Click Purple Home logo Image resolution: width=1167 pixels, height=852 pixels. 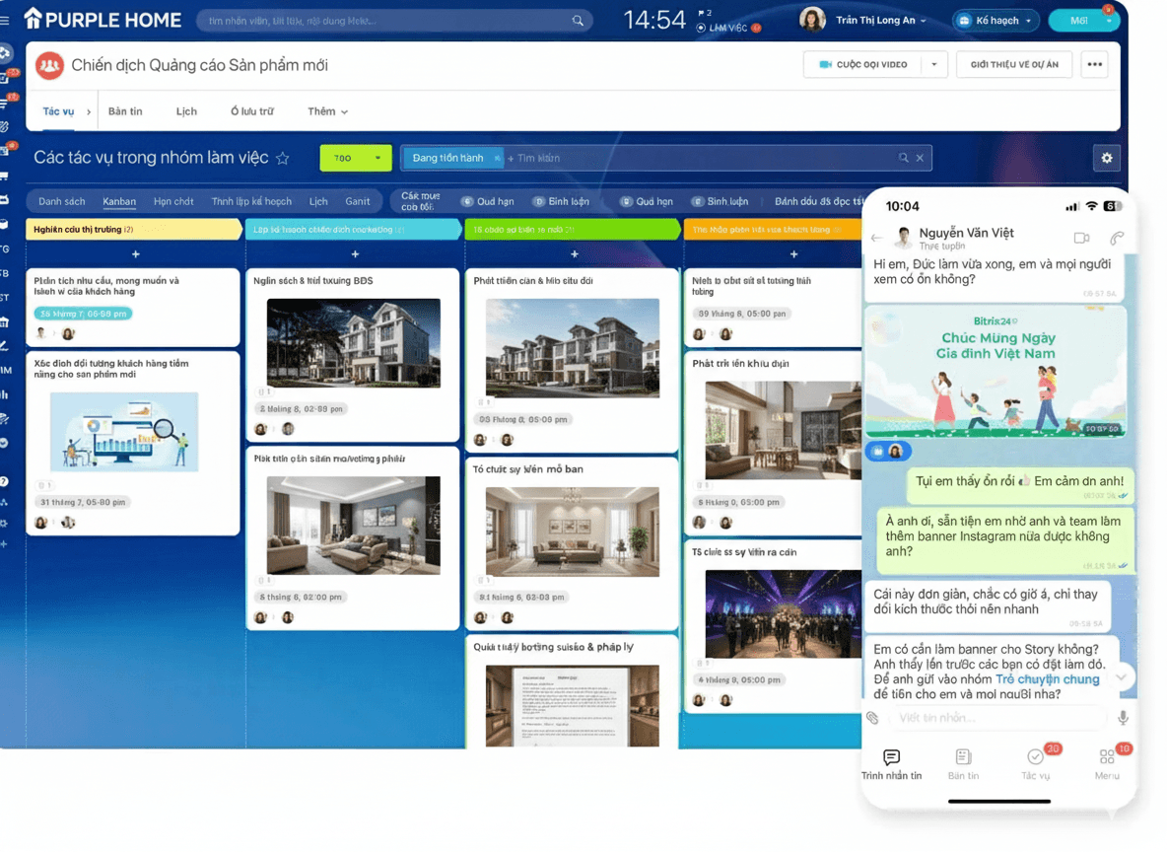pyautogui.click(x=102, y=18)
